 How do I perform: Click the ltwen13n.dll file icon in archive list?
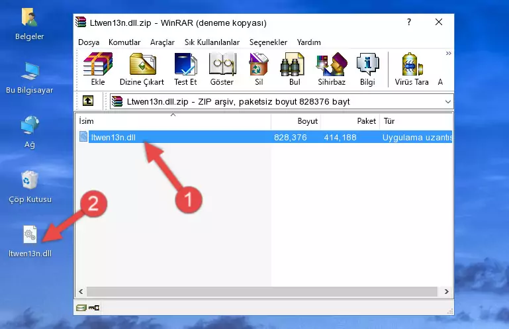83,137
